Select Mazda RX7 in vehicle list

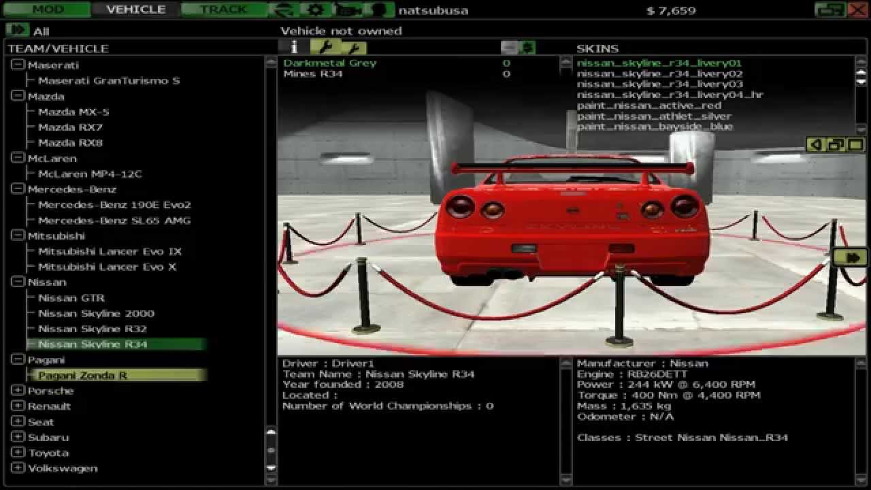coord(70,127)
